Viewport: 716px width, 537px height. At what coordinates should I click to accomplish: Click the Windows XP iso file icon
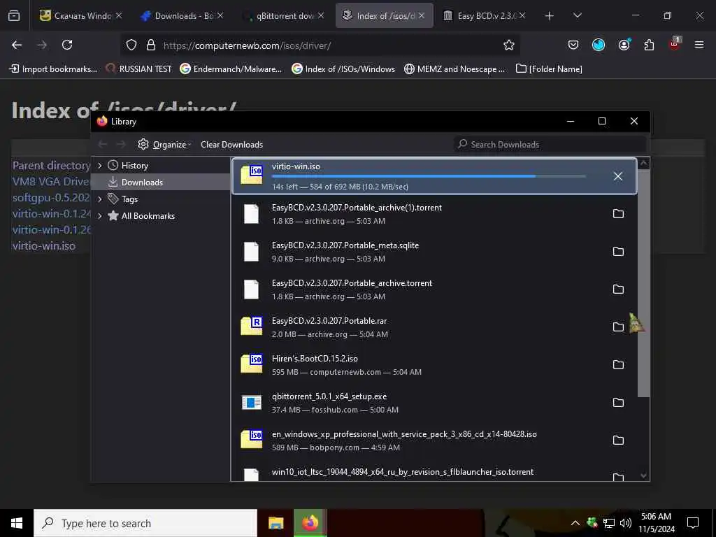252,439
